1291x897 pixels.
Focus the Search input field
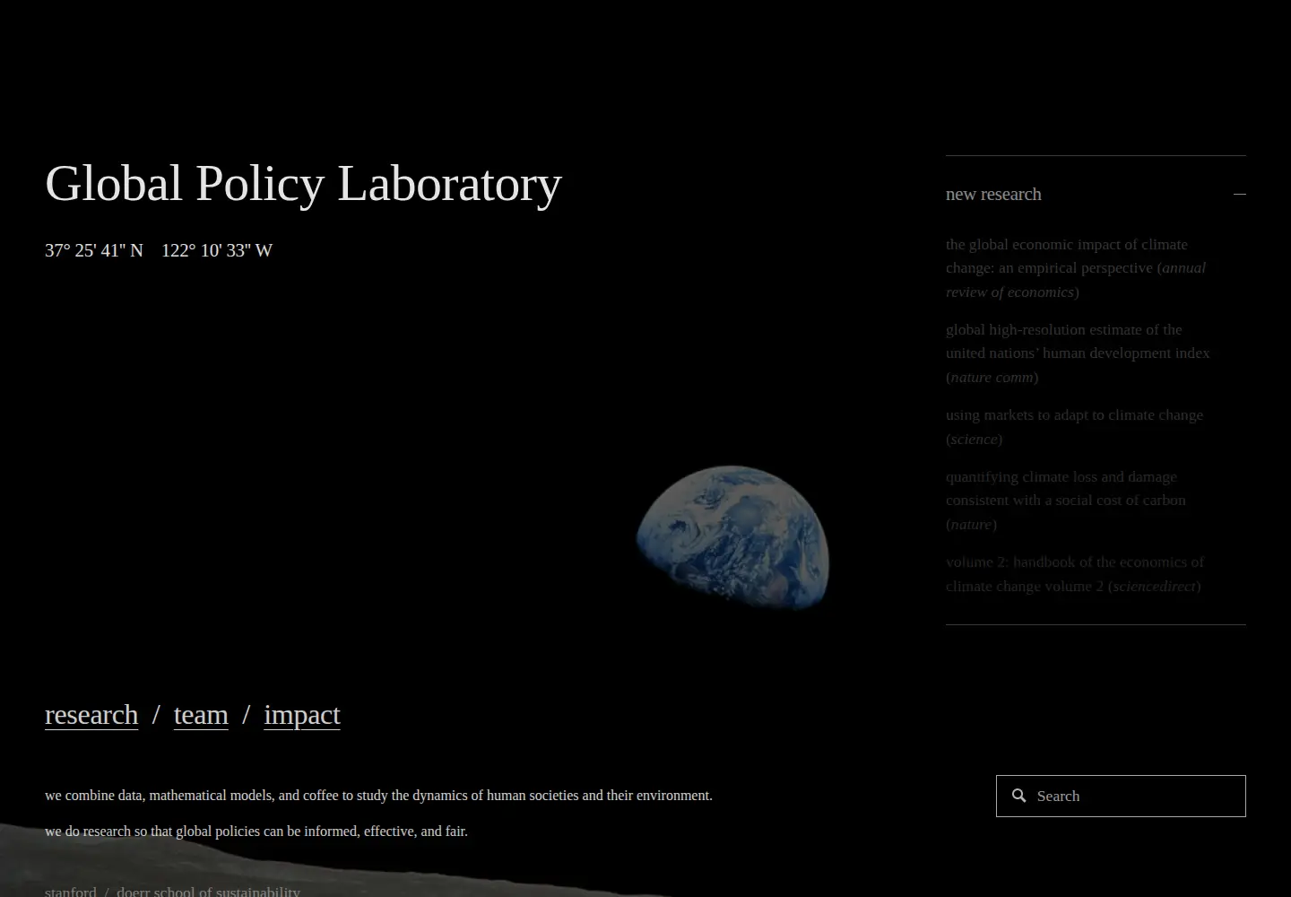[1121, 796]
